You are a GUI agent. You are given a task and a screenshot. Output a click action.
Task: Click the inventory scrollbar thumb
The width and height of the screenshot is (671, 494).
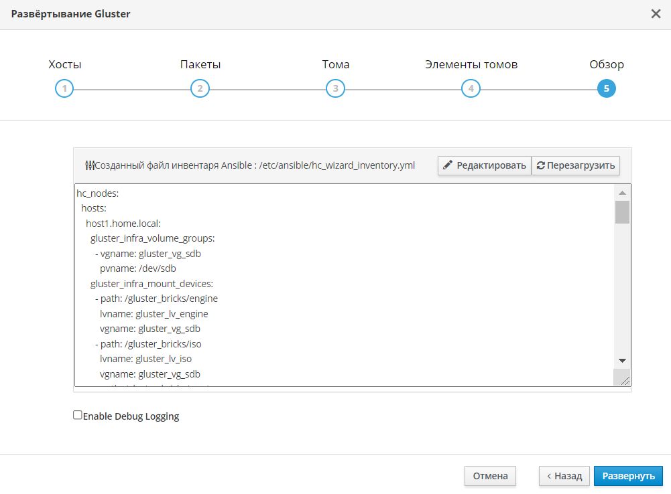pyautogui.click(x=622, y=212)
